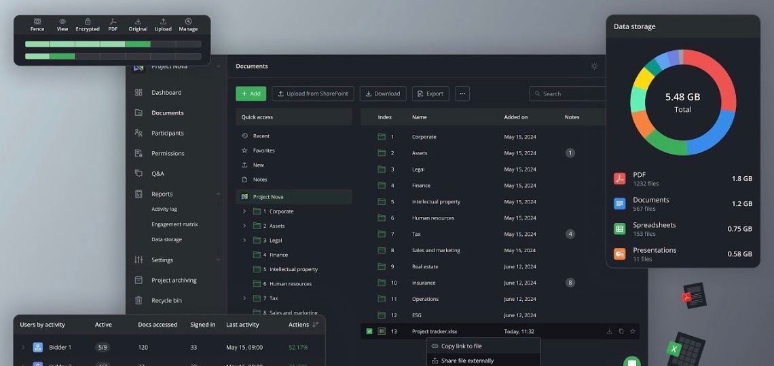Collapse the Reports sidebar section

pos(218,194)
